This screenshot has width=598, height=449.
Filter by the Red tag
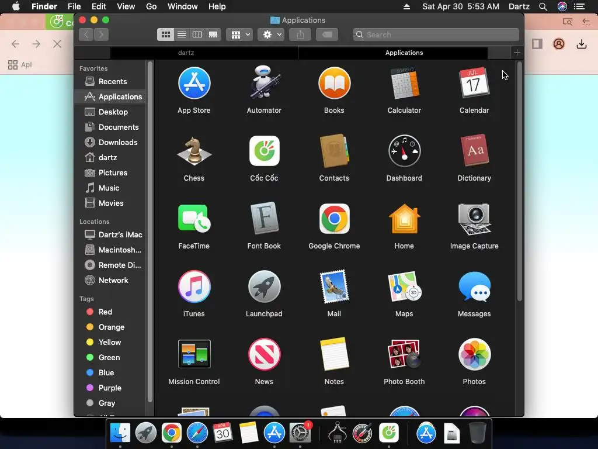click(x=110, y=312)
